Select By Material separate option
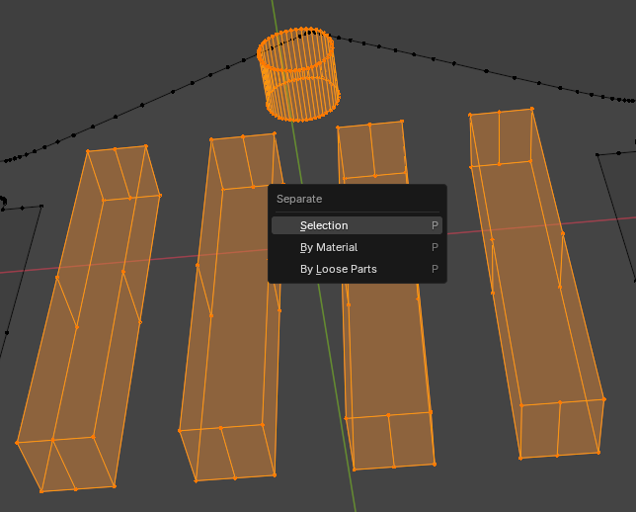 click(329, 247)
